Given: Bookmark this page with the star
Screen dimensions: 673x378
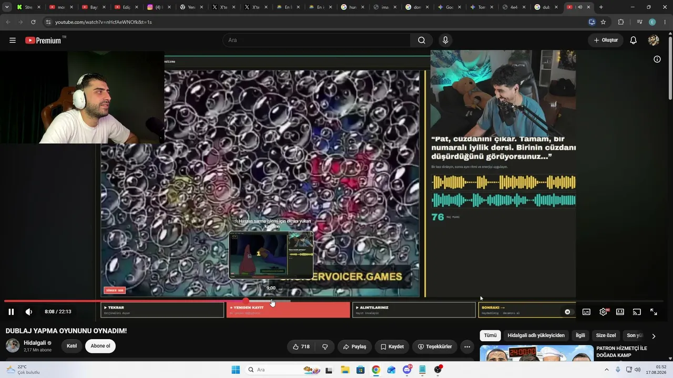Looking at the screenshot, I should [x=603, y=22].
